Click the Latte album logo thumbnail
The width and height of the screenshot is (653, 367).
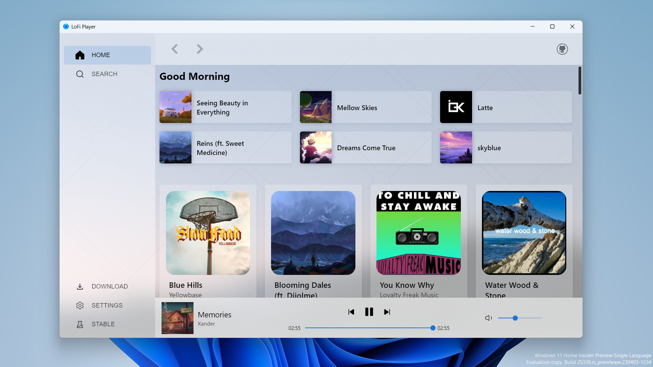click(x=456, y=107)
